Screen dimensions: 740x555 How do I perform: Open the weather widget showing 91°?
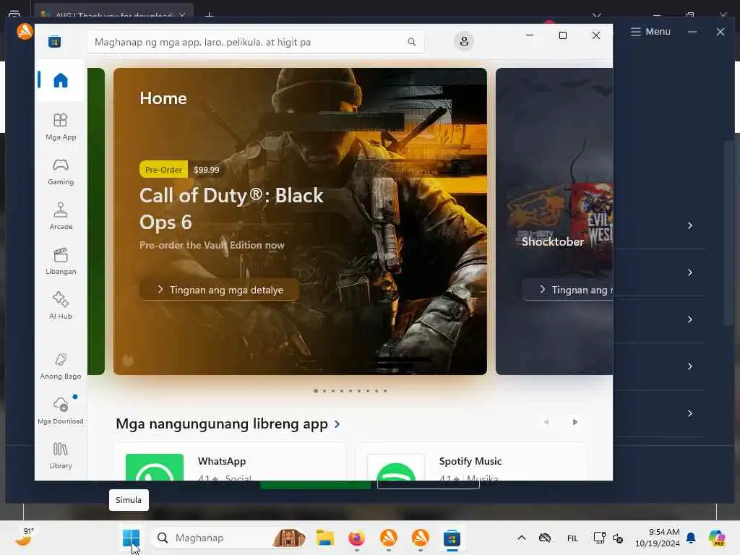[25, 537]
